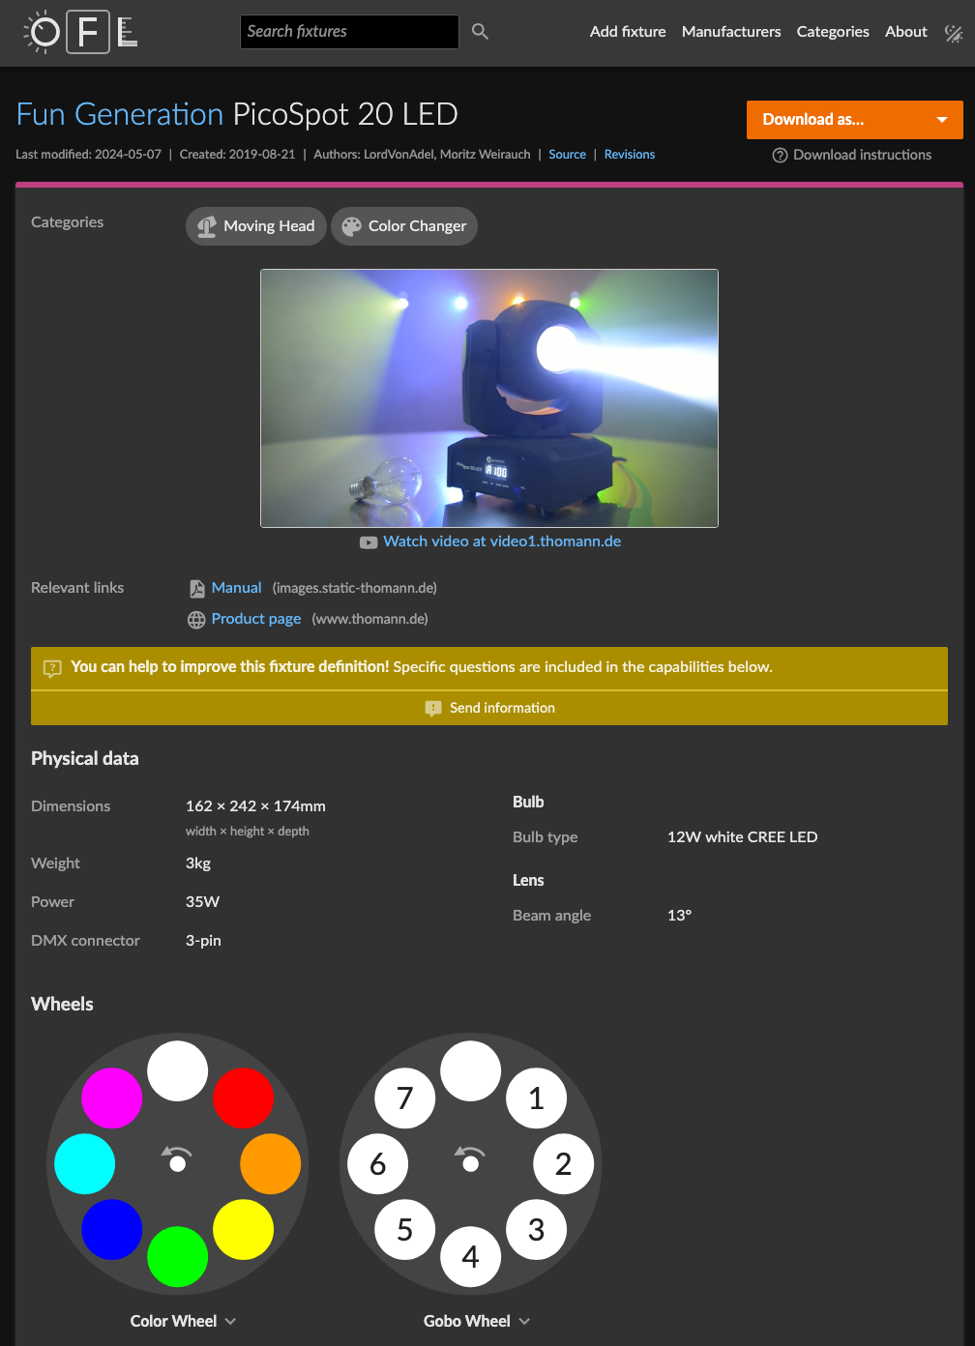Click the search magnifier icon
The height and width of the screenshot is (1346, 975).
click(480, 32)
